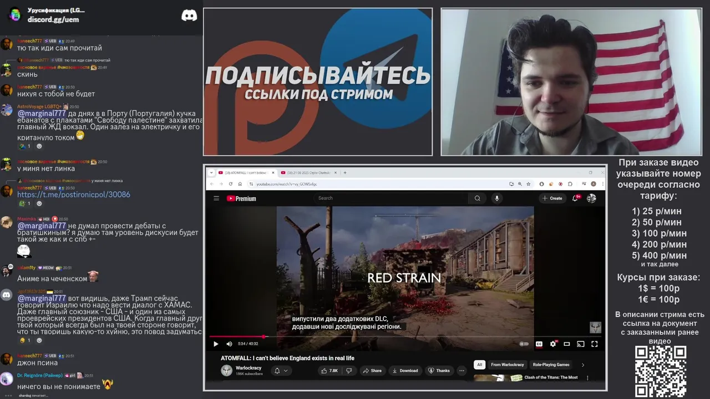
Task: Switch to theater mode
Action: (567, 344)
